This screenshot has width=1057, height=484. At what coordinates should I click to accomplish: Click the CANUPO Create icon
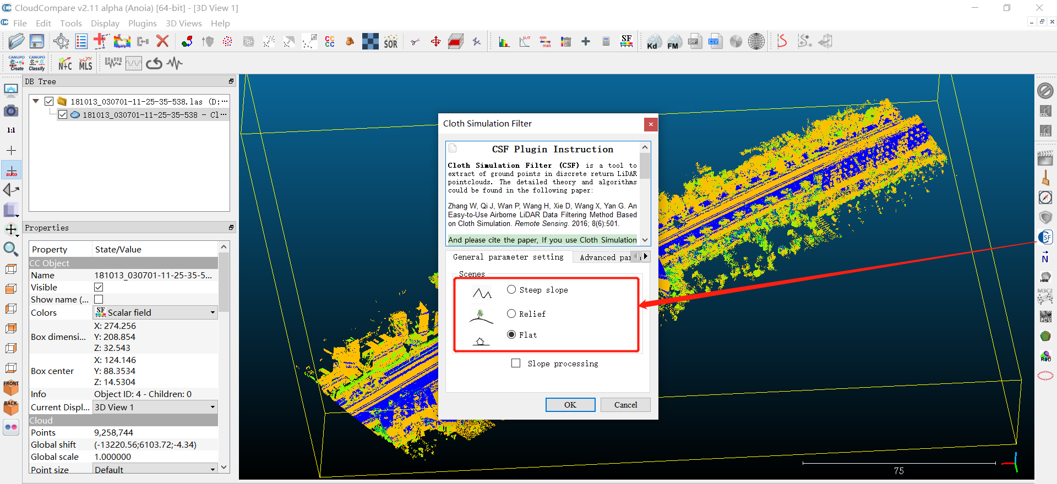(x=17, y=63)
